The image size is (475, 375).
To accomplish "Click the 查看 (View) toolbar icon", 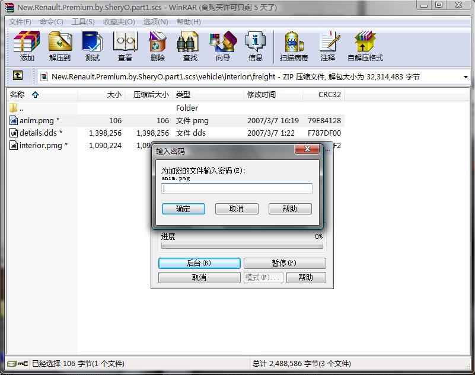I will 125,41.
